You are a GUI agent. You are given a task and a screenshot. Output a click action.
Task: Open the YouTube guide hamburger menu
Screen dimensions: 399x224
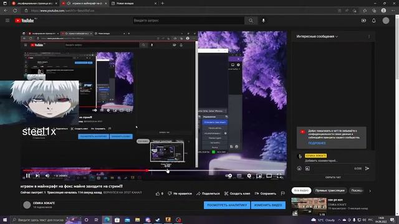click(7, 21)
